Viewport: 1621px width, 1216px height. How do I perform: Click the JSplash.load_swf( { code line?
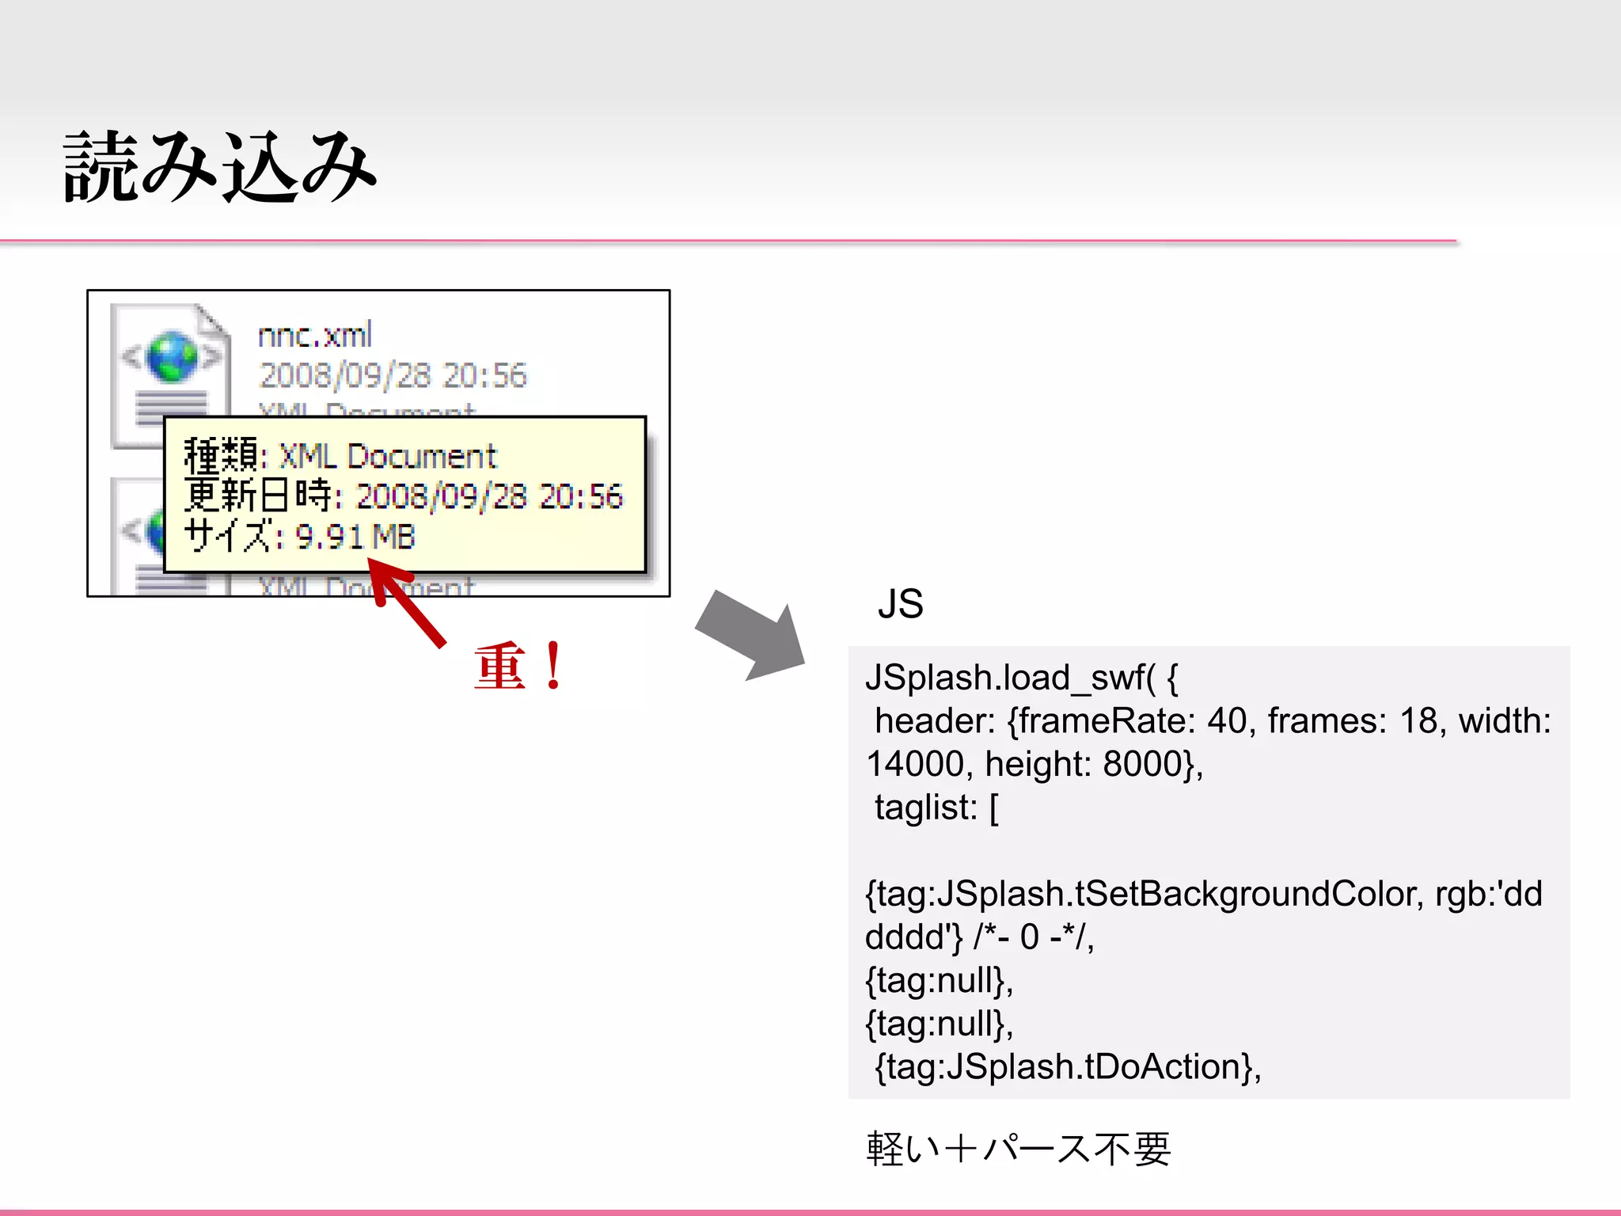pyautogui.click(x=1022, y=678)
